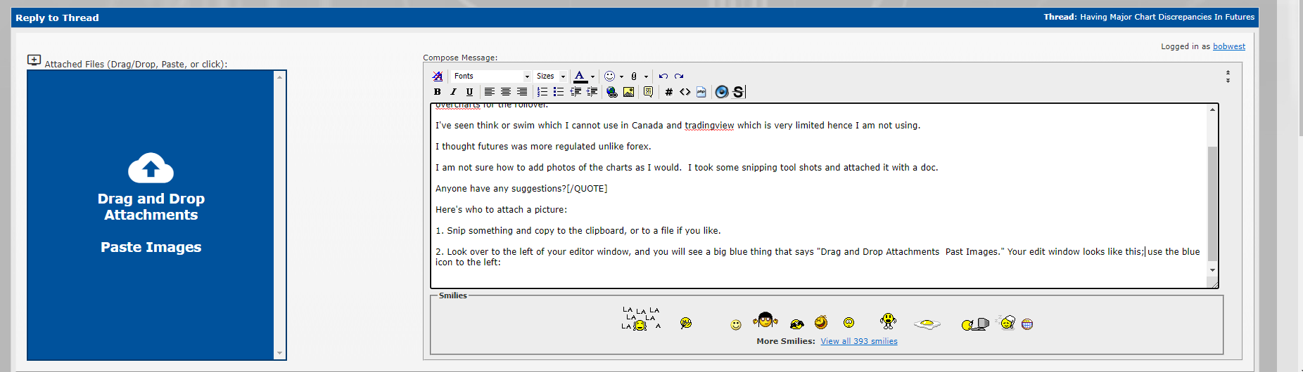Insert the standing shocked smiley figure
1303x372 pixels.
coord(888,321)
